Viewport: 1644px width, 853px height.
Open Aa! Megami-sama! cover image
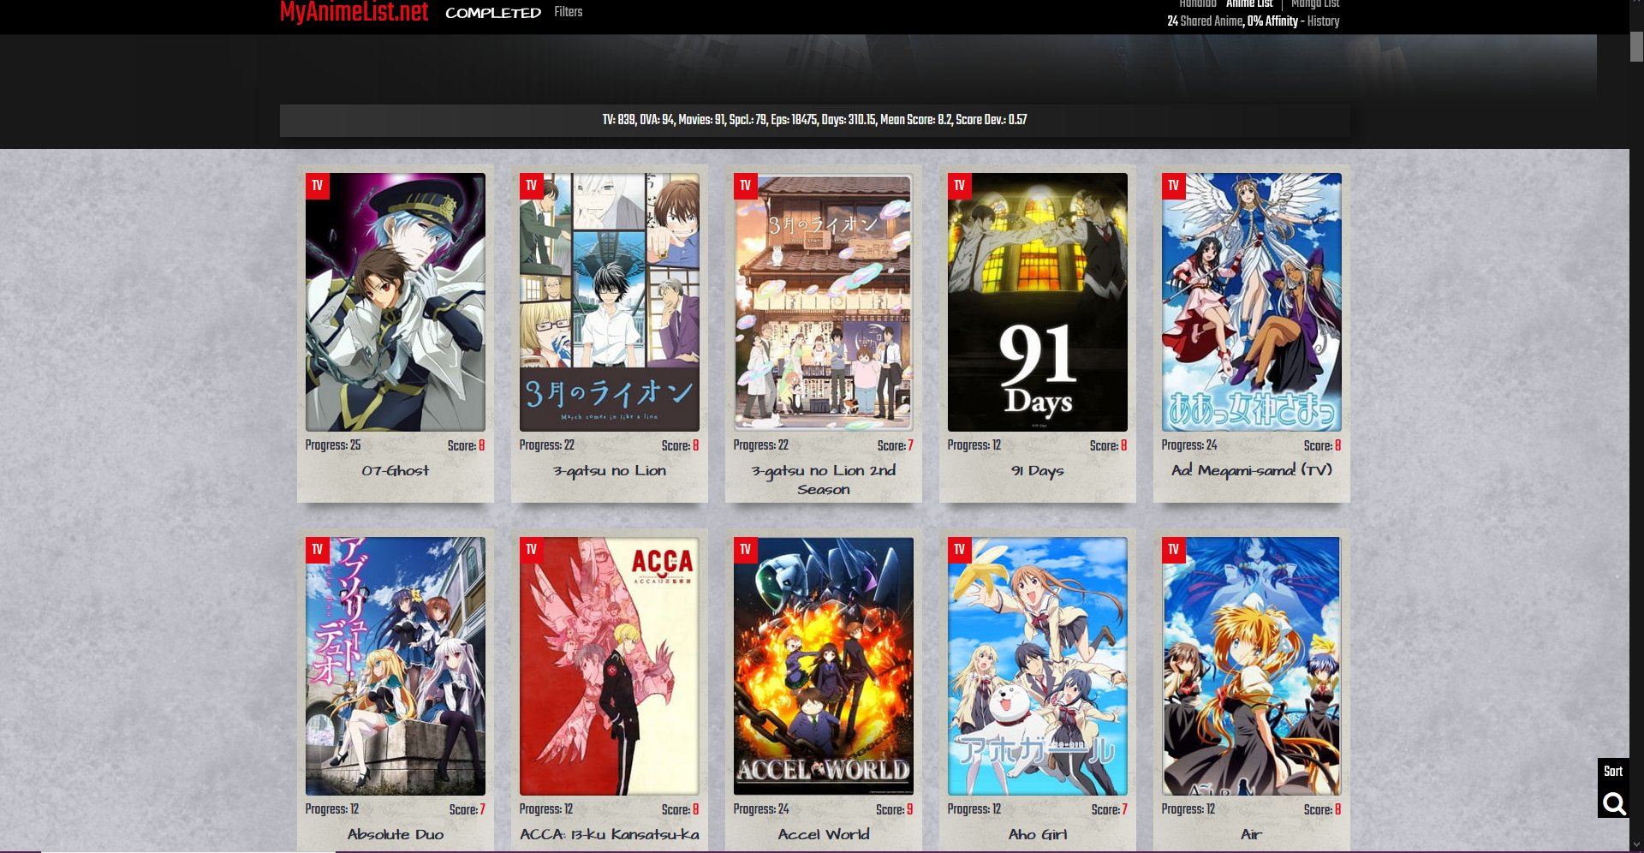click(1251, 302)
